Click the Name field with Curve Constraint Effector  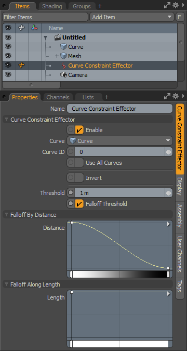click(x=119, y=109)
